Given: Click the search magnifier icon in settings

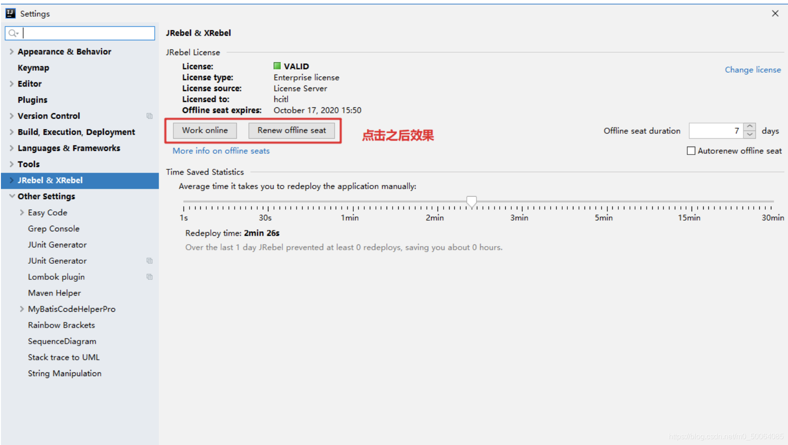Looking at the screenshot, I should click(x=13, y=33).
